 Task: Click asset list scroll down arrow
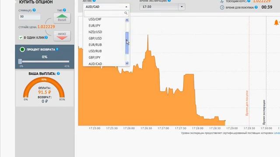click(x=127, y=63)
